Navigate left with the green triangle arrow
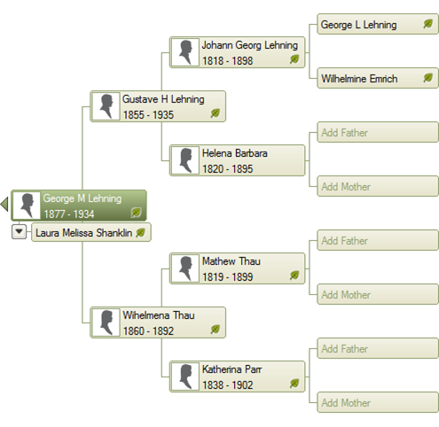Image resolution: width=439 pixels, height=427 pixels. (4, 205)
